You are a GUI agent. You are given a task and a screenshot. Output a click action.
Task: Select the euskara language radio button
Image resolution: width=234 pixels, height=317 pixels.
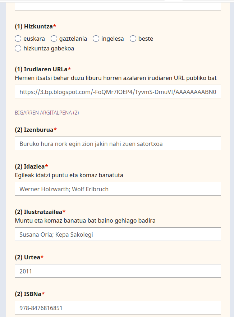coord(18,39)
